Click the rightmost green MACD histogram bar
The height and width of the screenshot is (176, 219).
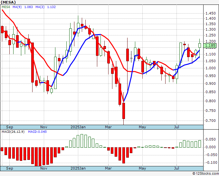point(200,144)
